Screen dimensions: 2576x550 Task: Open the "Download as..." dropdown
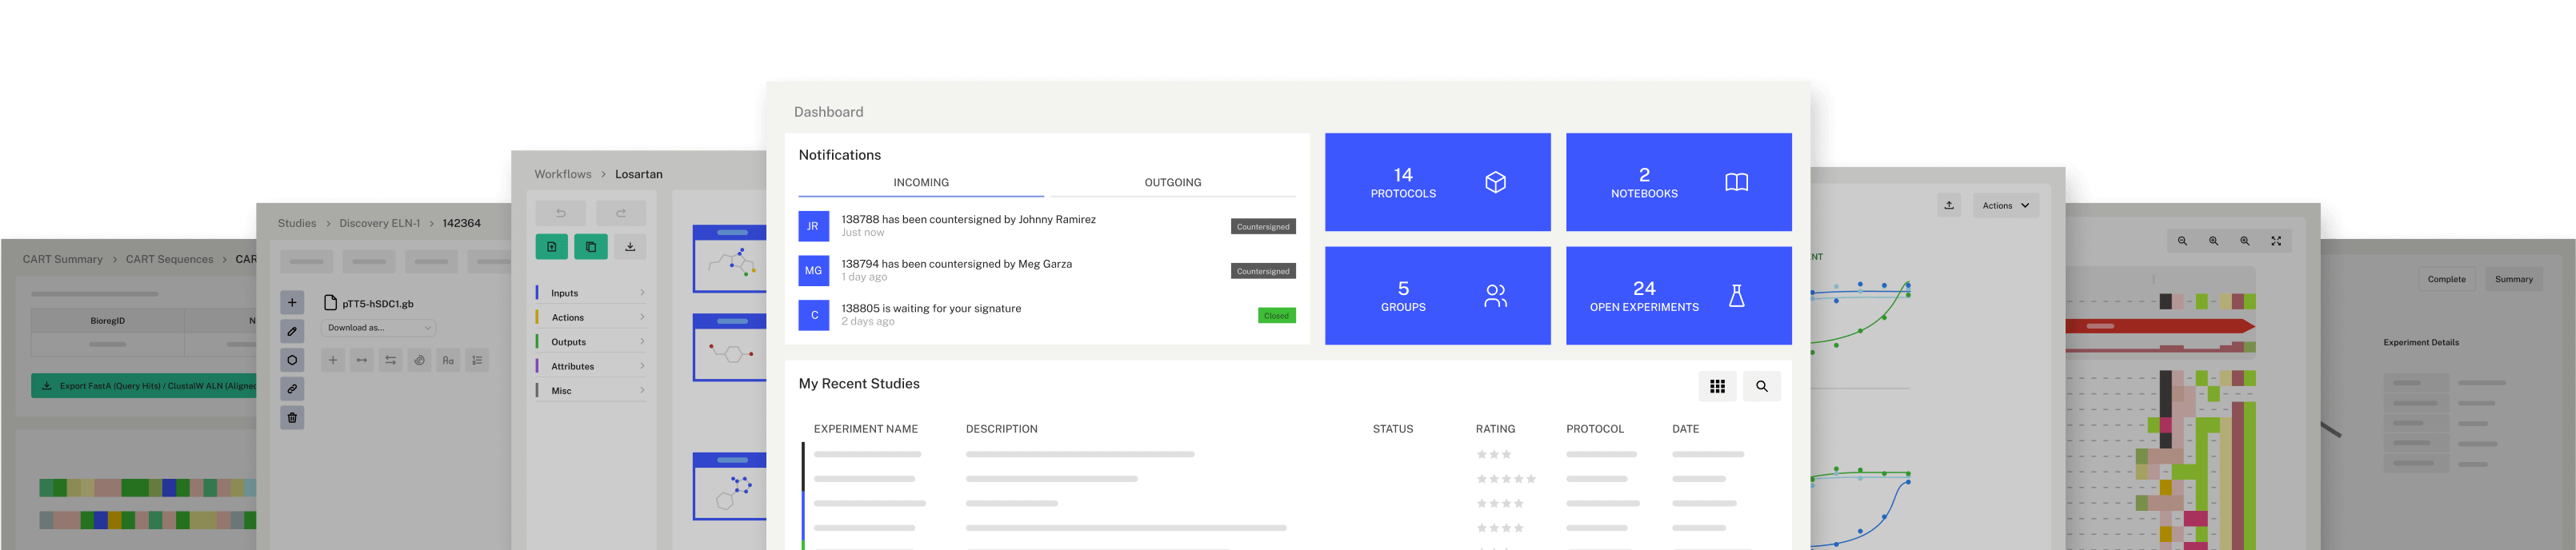[x=379, y=328]
